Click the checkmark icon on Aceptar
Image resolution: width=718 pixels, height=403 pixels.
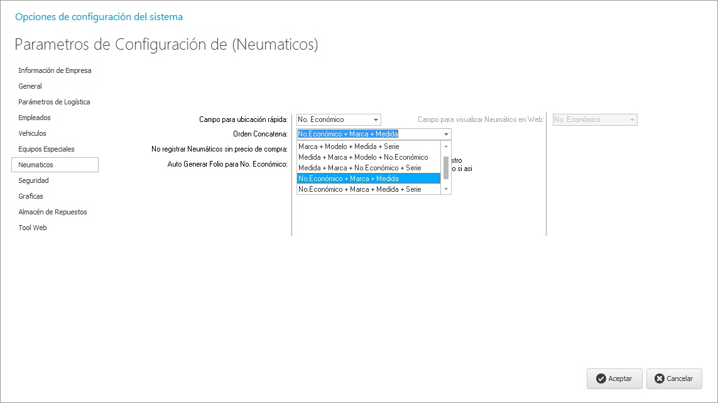click(x=601, y=378)
